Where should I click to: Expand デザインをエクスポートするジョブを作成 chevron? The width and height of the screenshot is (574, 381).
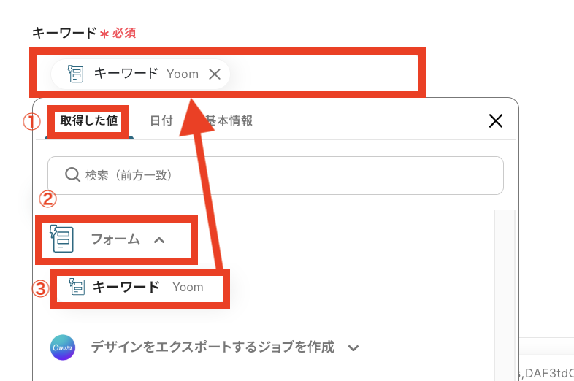pos(353,347)
